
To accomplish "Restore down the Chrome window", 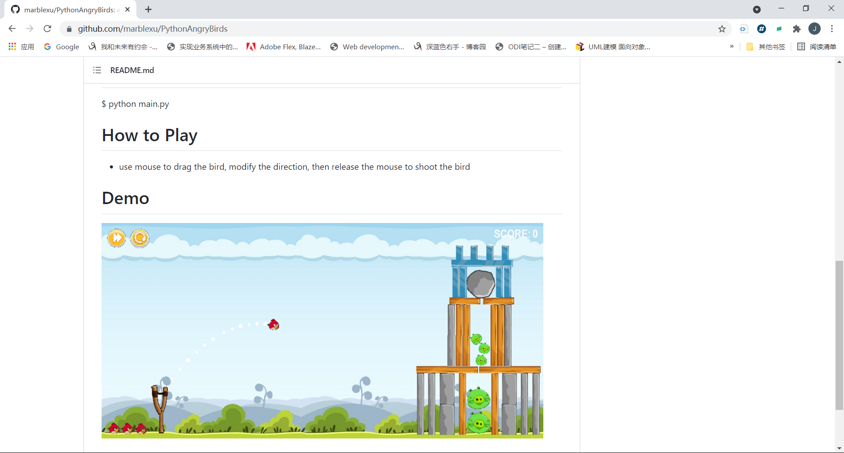I will coord(806,8).
